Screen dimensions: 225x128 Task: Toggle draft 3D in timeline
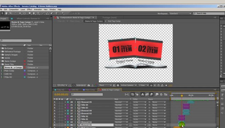click(x=137, y=94)
